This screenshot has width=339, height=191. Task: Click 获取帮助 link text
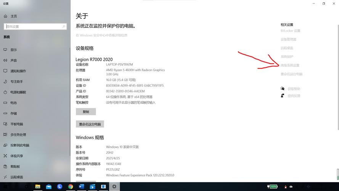click(x=294, y=89)
